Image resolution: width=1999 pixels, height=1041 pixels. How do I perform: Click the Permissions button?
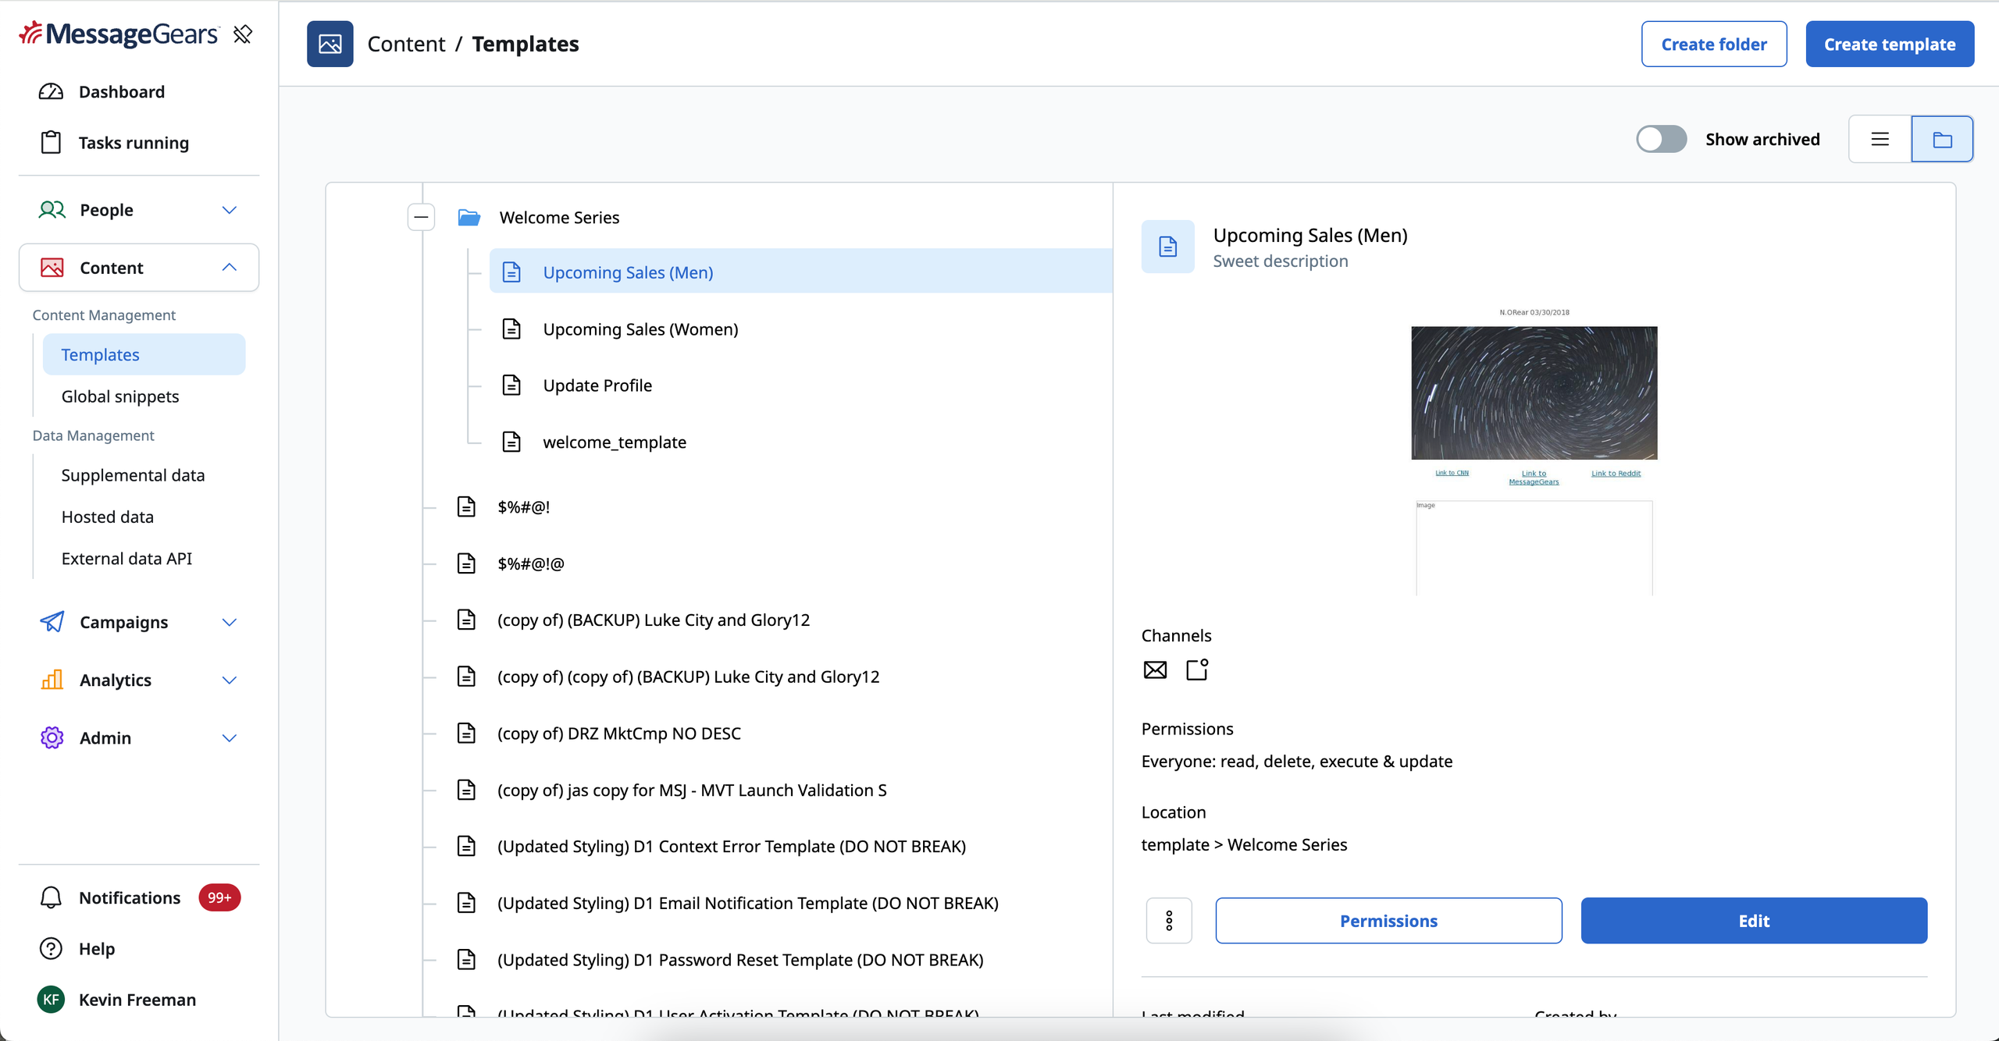(1388, 921)
